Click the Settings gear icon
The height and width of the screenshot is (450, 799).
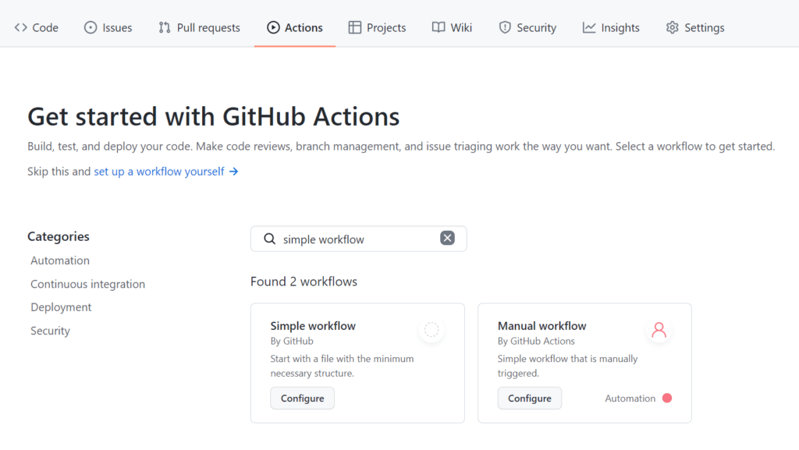673,27
